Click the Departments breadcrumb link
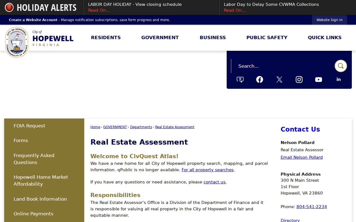 tap(141, 127)
